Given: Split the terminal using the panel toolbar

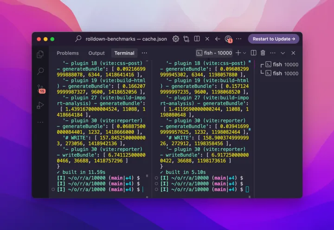Looking at the screenshot, I should click(254, 53).
